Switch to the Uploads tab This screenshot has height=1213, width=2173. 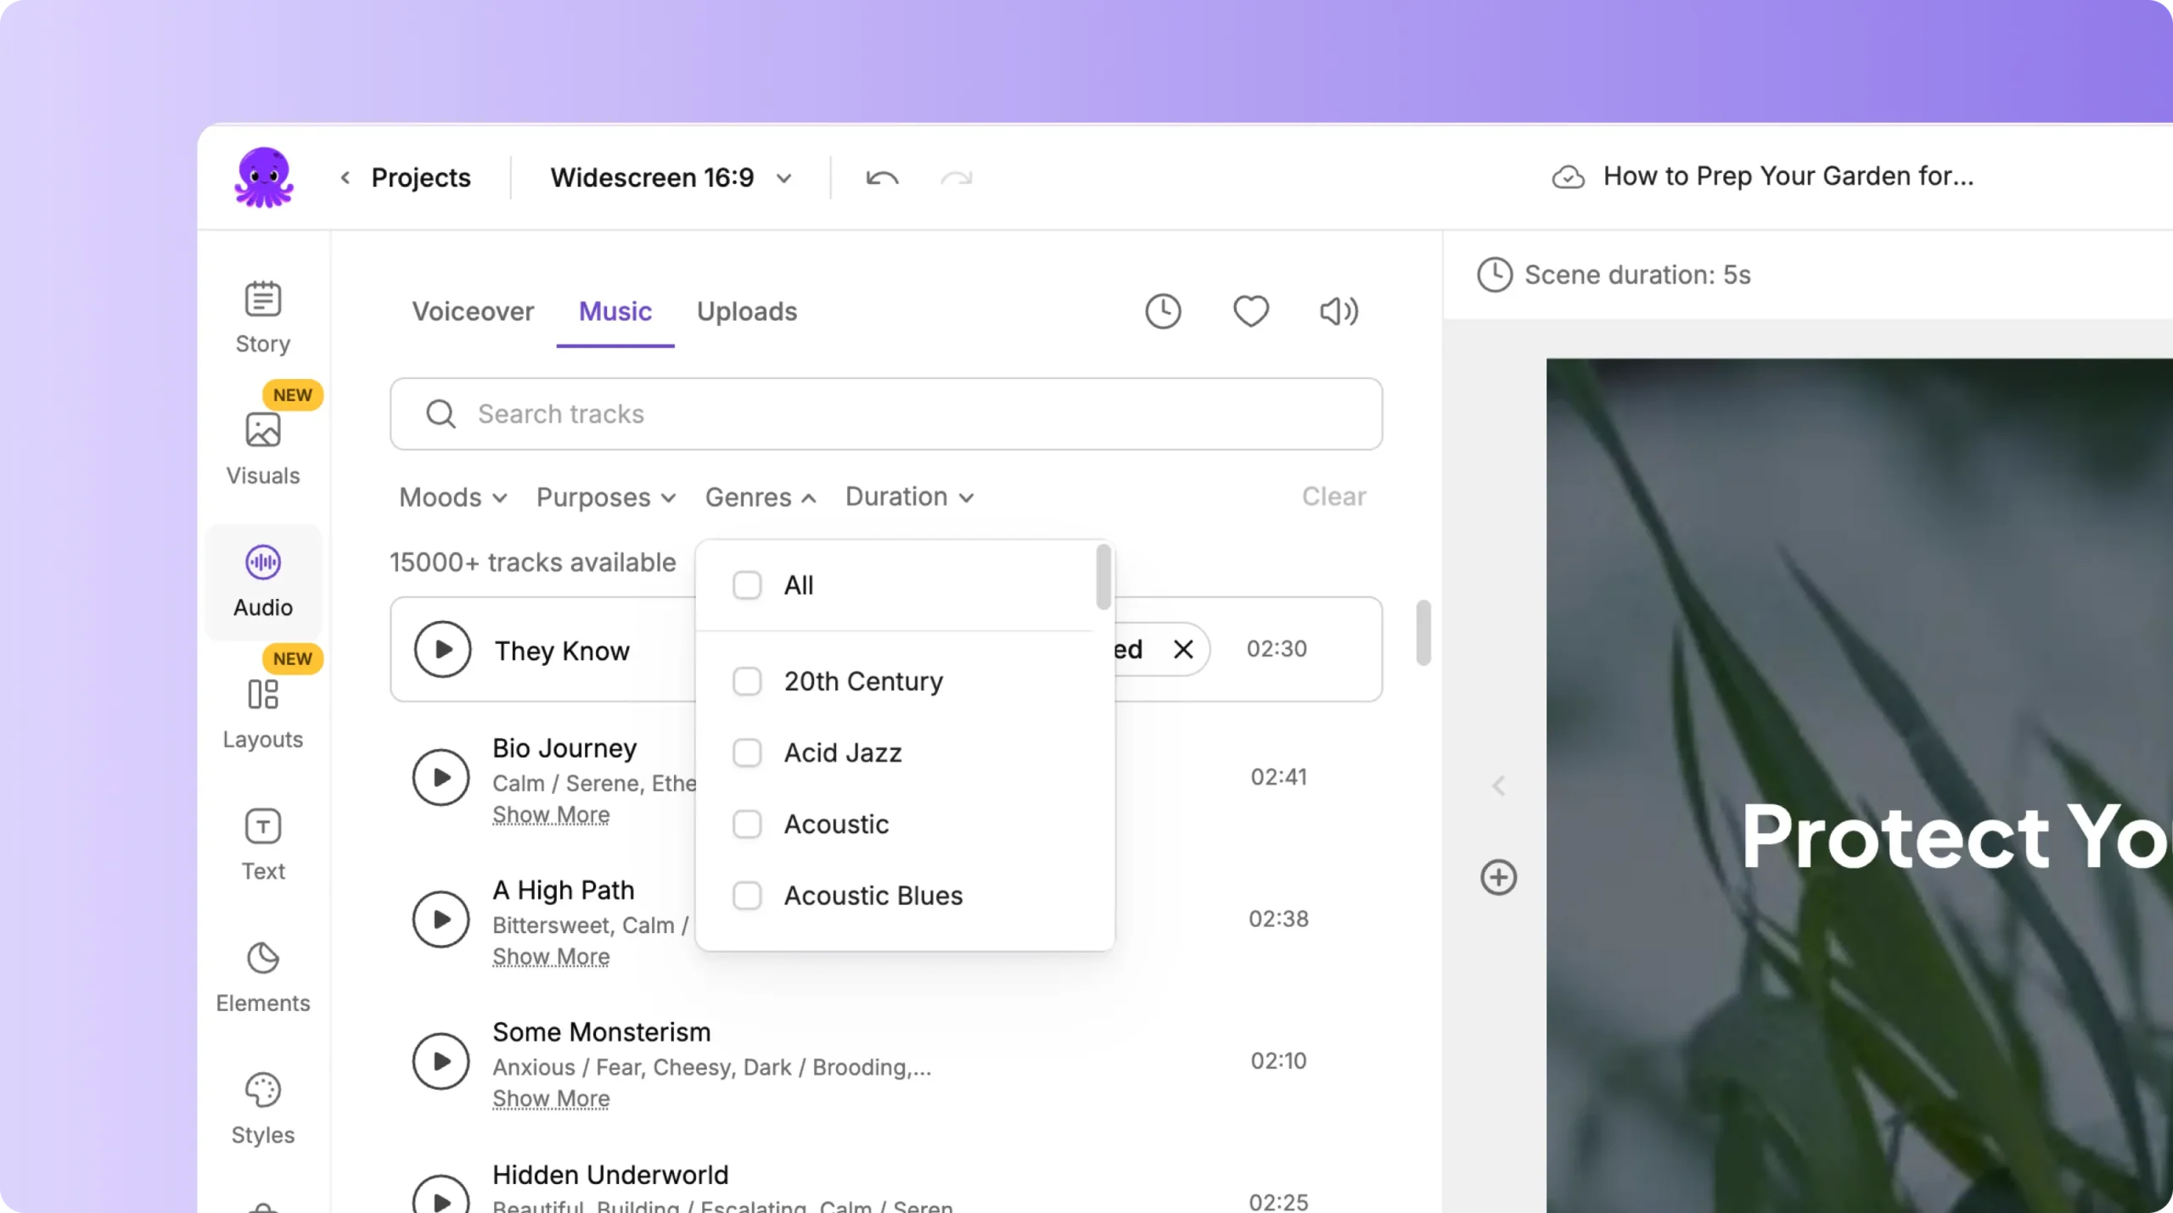[746, 311]
